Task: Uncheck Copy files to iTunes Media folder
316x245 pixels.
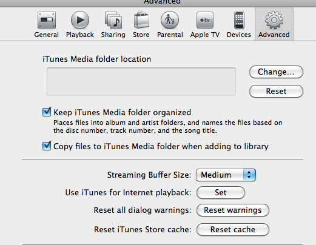Action: click(x=47, y=146)
